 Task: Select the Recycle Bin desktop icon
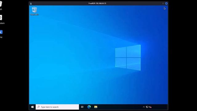(x=34, y=11)
